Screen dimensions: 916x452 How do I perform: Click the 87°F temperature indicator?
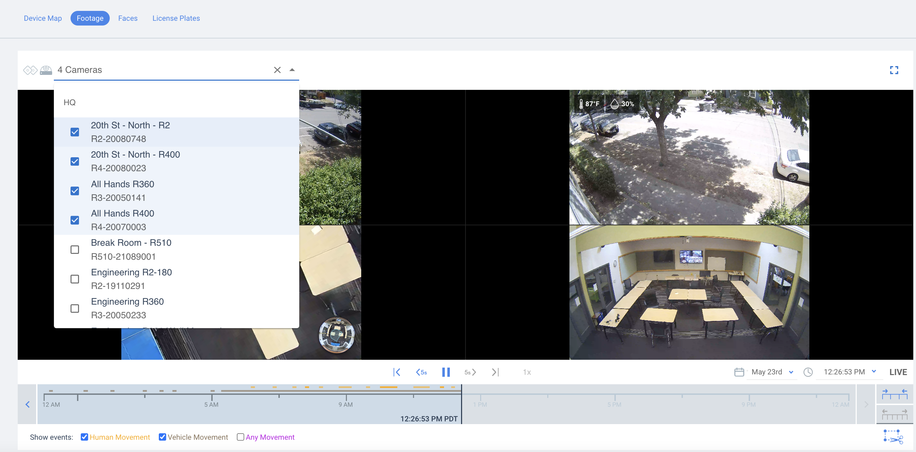point(589,104)
